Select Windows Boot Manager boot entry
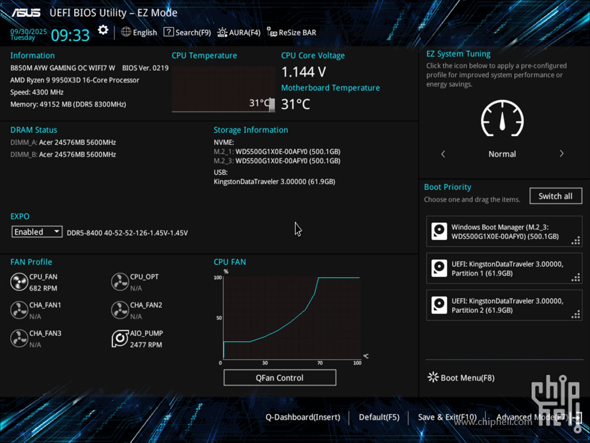 (x=504, y=232)
